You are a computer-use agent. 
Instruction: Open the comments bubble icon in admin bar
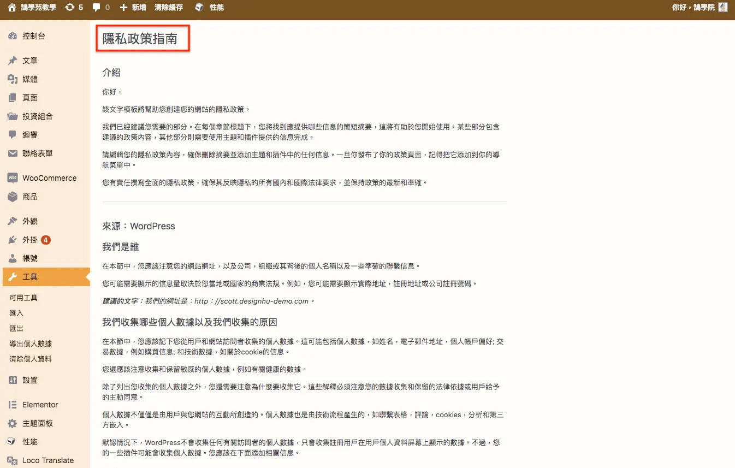click(97, 8)
